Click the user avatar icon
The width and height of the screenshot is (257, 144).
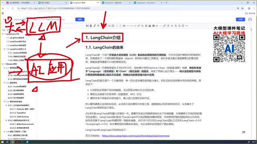(x=250, y=20)
